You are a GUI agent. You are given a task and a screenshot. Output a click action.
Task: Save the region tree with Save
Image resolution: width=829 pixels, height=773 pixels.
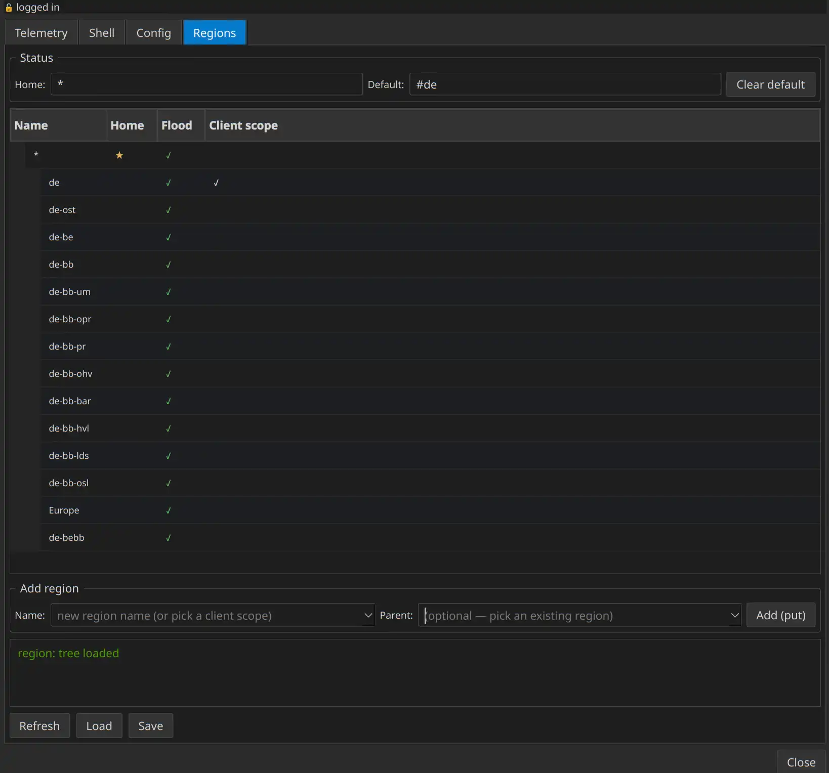point(150,726)
